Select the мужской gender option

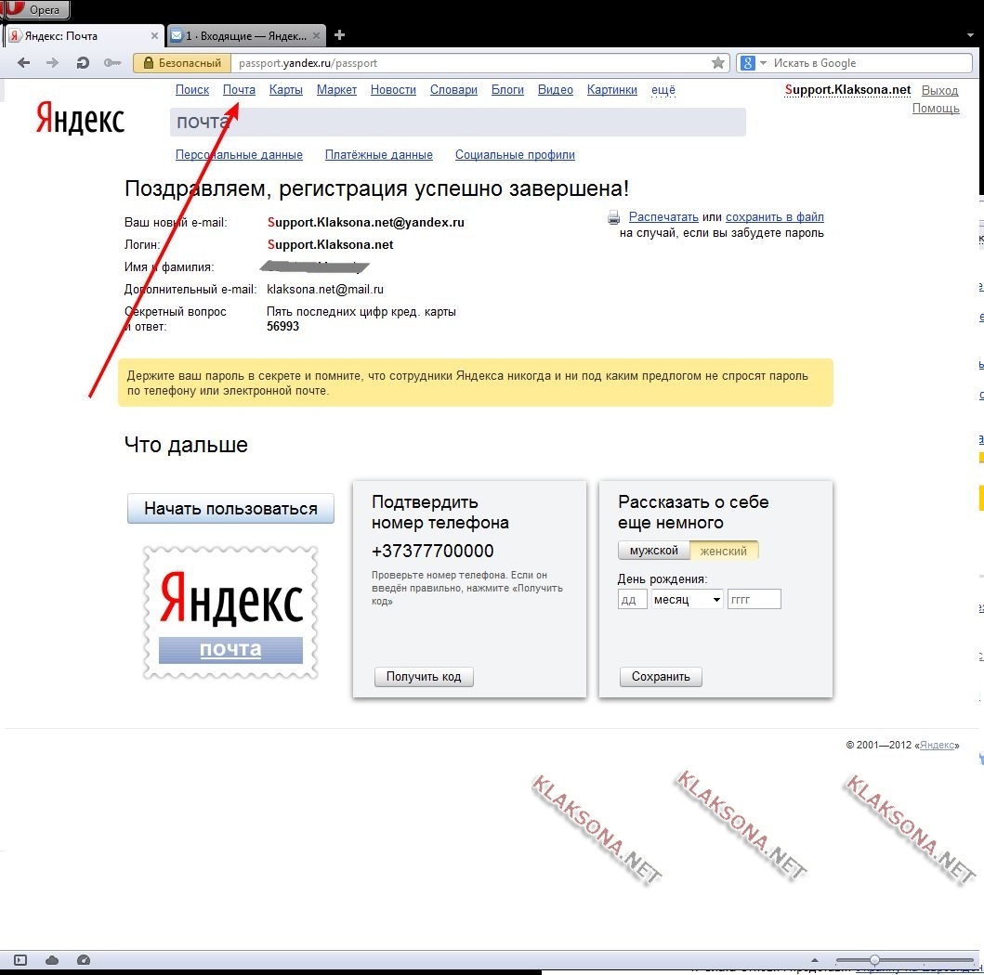click(x=654, y=551)
